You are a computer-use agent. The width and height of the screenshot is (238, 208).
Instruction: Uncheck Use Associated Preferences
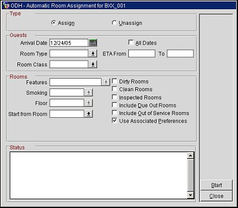114,121
